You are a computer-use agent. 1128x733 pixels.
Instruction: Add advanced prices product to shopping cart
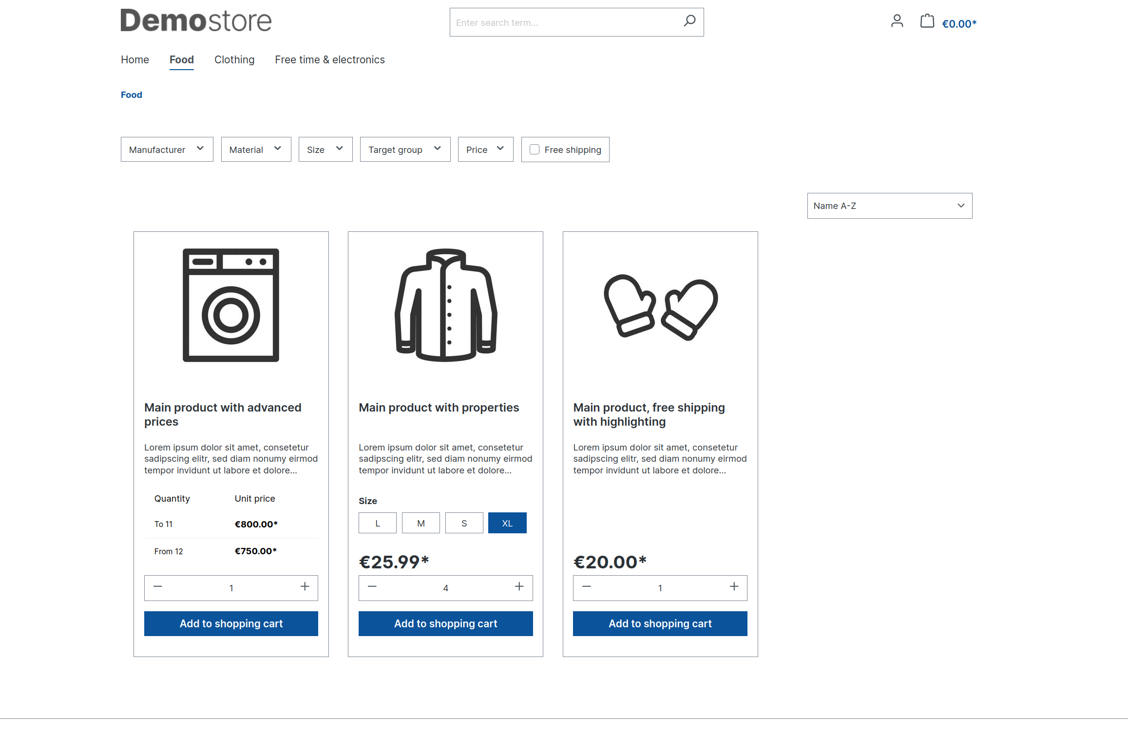click(231, 624)
